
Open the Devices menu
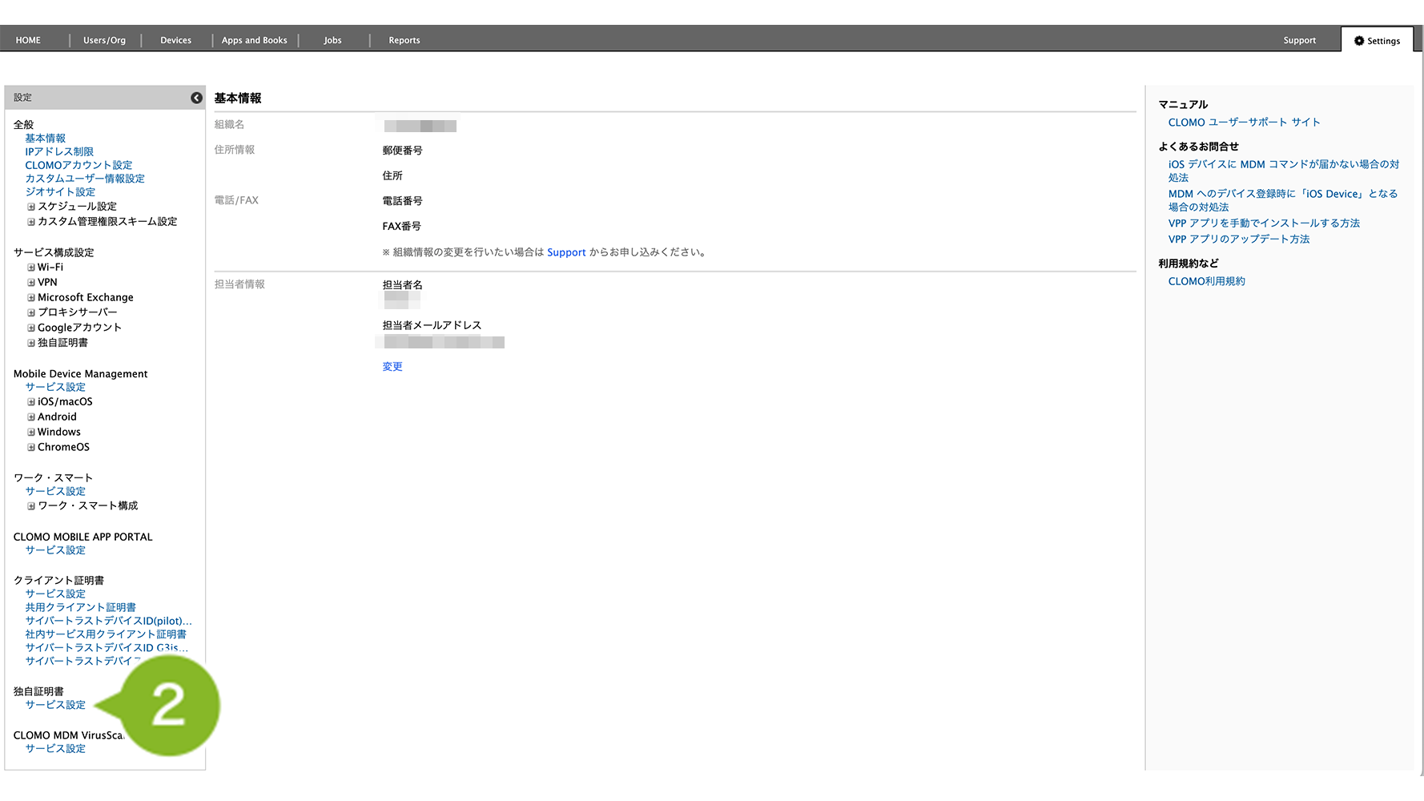(175, 41)
